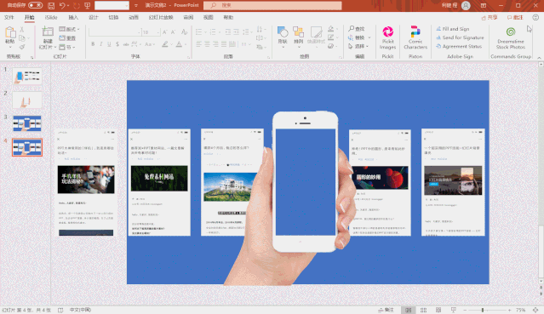Click Fill and Sign button
This screenshot has height=314, width=544.
pos(453,29)
